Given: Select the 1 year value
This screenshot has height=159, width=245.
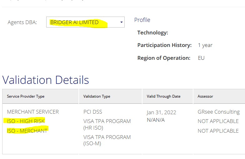Looking at the screenshot, I should (x=205, y=45).
